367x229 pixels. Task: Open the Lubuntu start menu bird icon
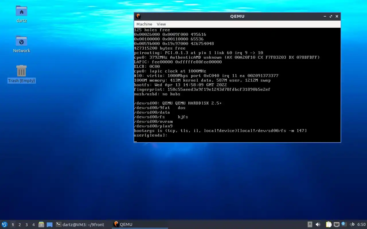tap(4, 224)
